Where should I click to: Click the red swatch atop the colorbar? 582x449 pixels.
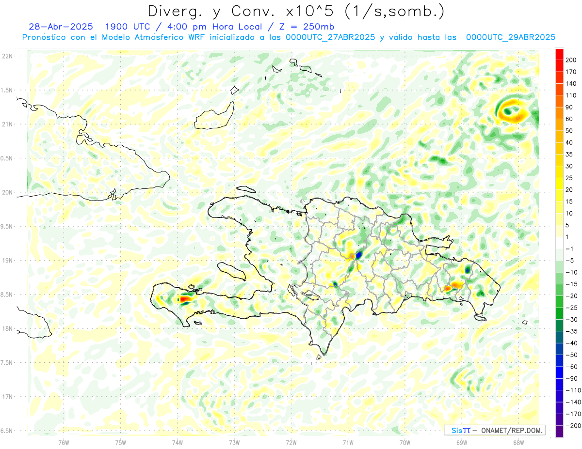coord(559,54)
